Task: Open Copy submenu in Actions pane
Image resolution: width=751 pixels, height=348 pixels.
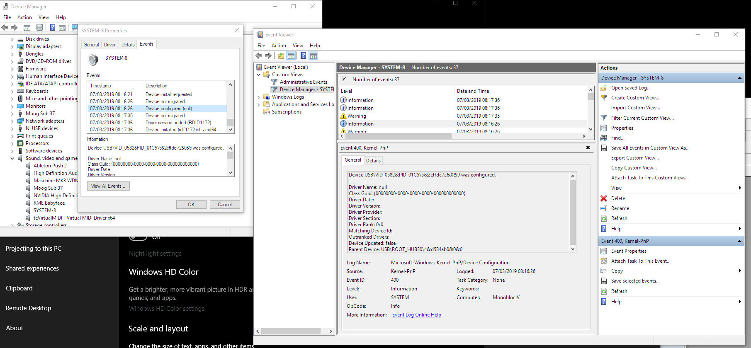Action: pos(671,271)
